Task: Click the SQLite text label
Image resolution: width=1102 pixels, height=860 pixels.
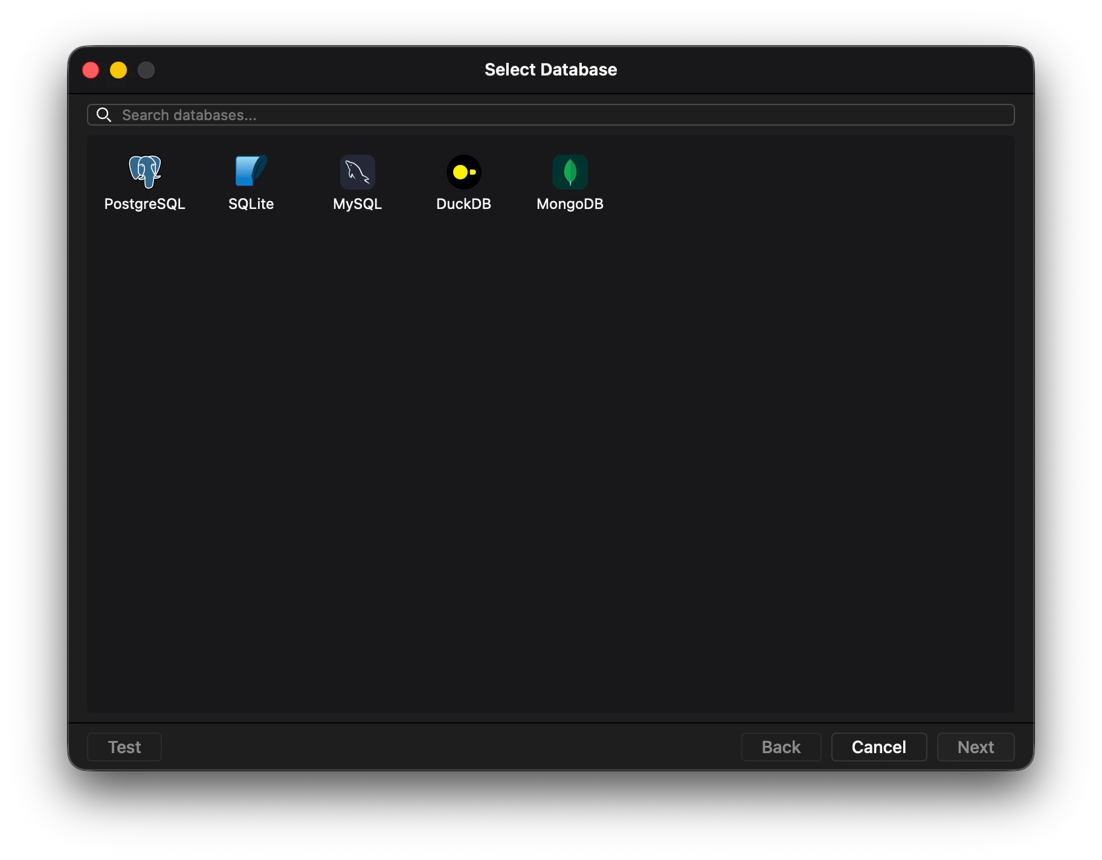Action: coord(251,204)
